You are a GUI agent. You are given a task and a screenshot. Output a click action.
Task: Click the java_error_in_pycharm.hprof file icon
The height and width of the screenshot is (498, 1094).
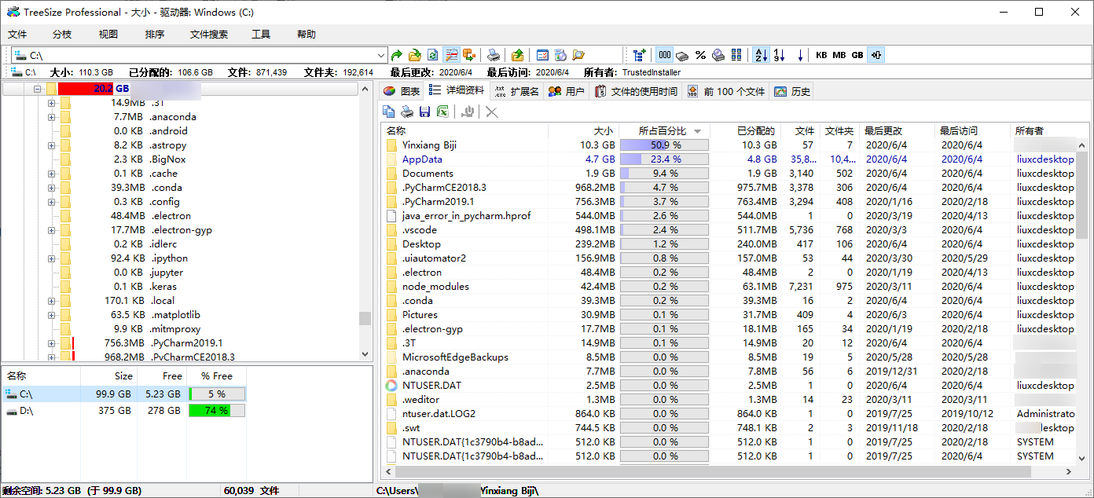(x=391, y=216)
